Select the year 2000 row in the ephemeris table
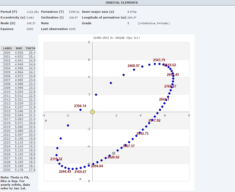Viewport: 235px width, 192px height. 18,53
